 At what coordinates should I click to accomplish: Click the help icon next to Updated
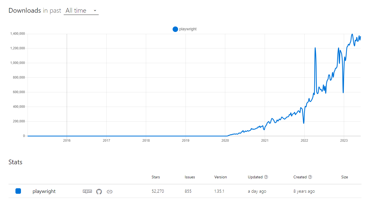(266, 177)
